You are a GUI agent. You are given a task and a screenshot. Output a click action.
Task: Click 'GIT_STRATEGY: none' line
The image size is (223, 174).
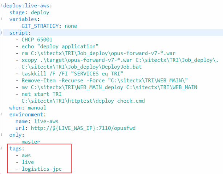click(x=49, y=26)
